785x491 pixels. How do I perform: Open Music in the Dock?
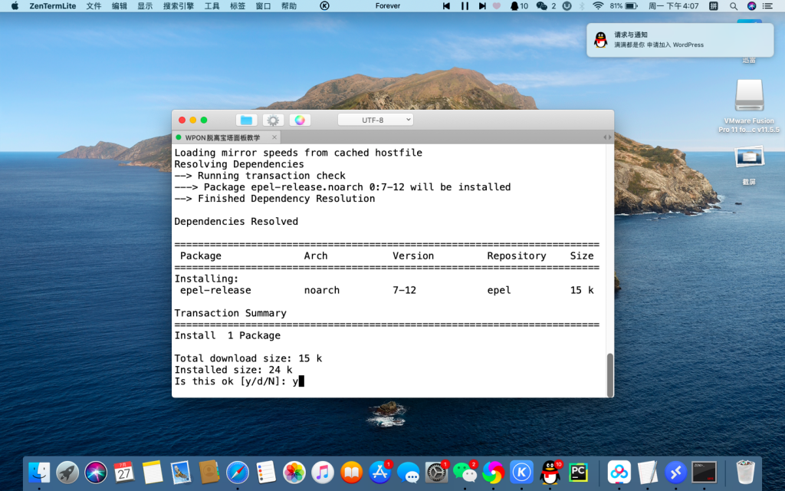tap(323, 472)
